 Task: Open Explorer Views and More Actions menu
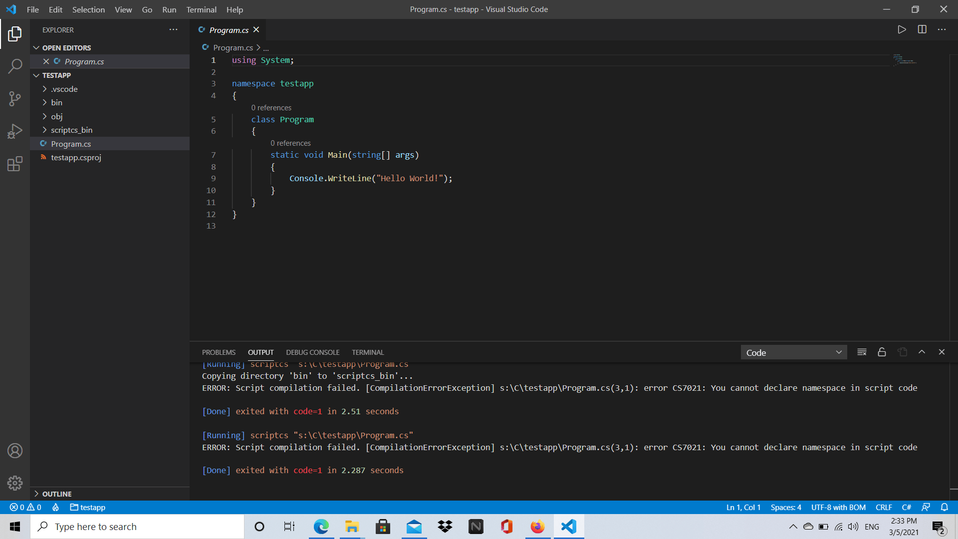[x=173, y=29]
